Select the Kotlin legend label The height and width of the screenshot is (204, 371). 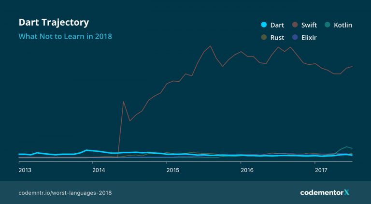pyautogui.click(x=343, y=25)
